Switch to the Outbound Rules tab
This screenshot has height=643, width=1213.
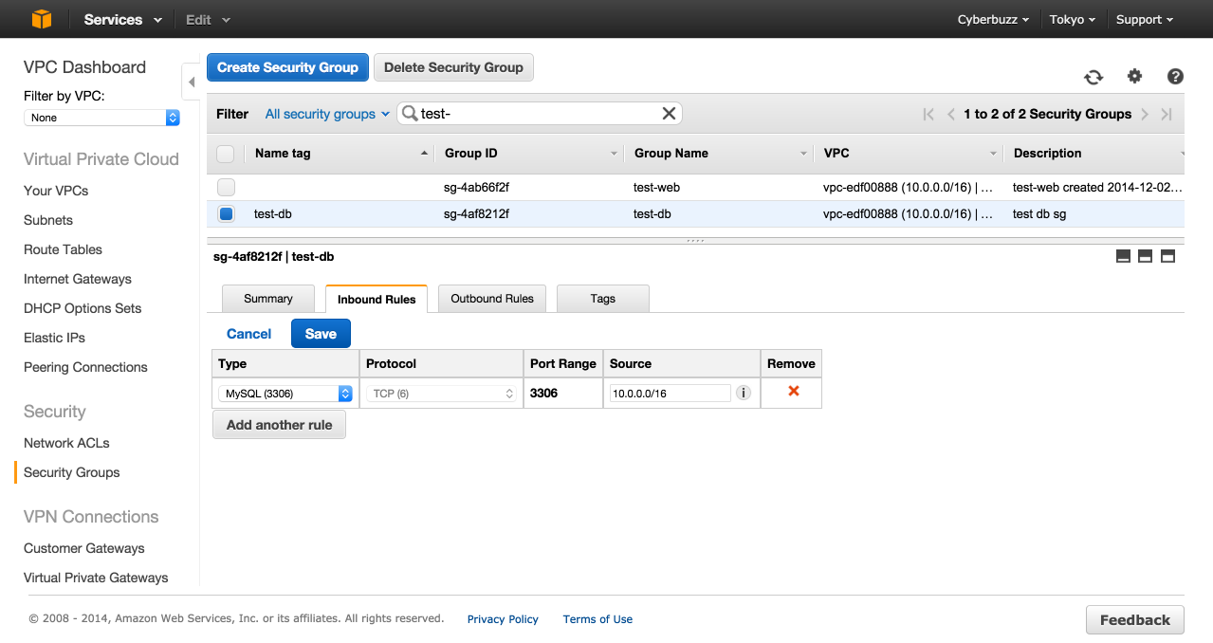(x=491, y=298)
